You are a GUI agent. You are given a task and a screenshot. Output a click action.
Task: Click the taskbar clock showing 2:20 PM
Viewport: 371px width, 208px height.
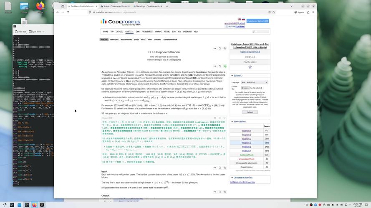[x=358, y=205]
